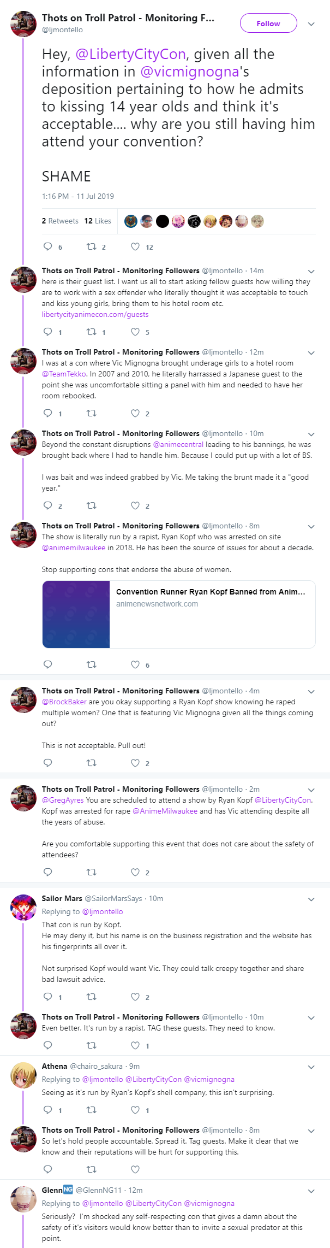
Task: Open the 2 Retweets list
Action: [x=60, y=221]
